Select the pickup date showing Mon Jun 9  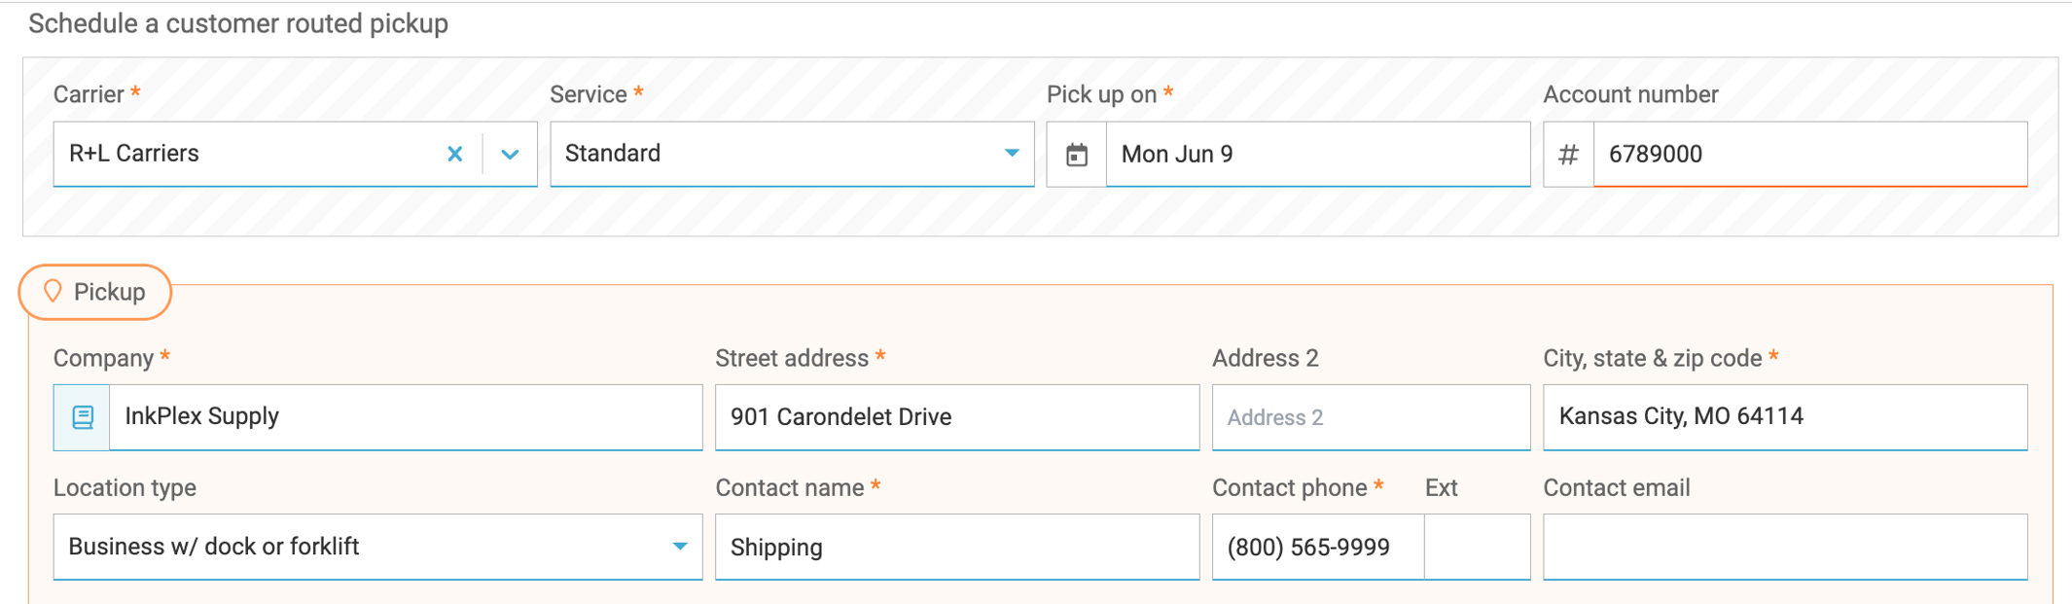[x=1316, y=154]
